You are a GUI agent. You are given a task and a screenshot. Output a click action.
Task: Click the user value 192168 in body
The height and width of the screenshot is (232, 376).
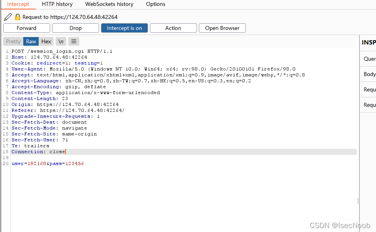(37, 163)
